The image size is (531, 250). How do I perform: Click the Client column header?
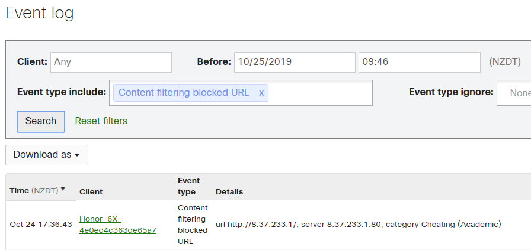pyautogui.click(x=91, y=192)
